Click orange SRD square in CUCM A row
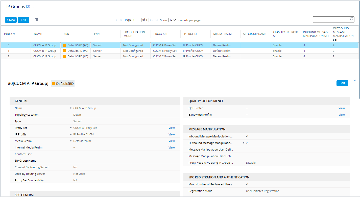 (x=65, y=45)
